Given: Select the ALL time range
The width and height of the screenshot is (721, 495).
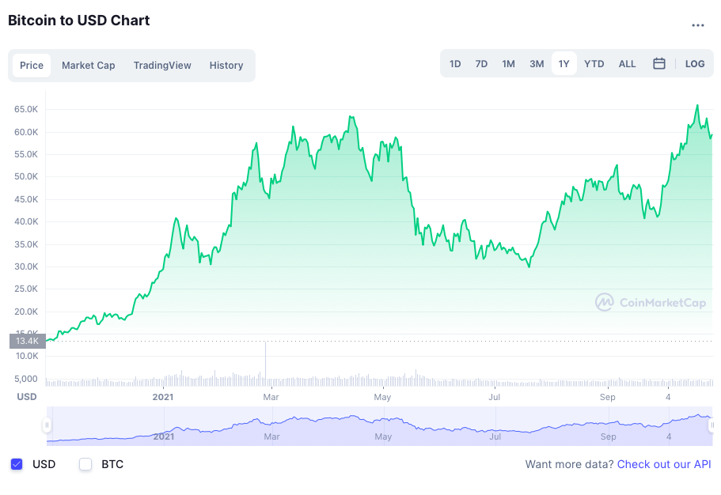Looking at the screenshot, I should (x=627, y=63).
